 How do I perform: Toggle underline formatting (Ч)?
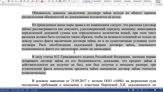16,1
